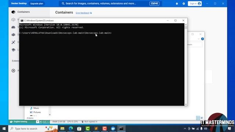
Task: Open the Docker Scout icon in Docker sidebar
Action: 13,42
